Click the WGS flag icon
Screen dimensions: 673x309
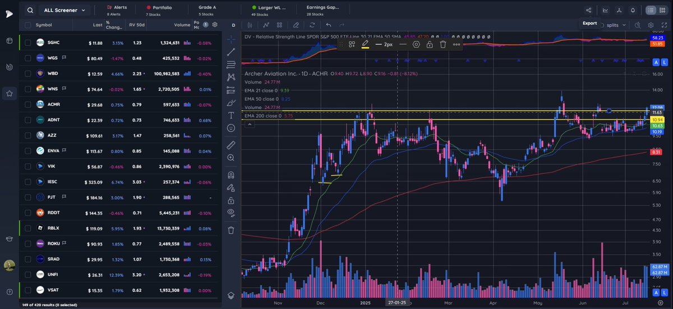pos(64,58)
